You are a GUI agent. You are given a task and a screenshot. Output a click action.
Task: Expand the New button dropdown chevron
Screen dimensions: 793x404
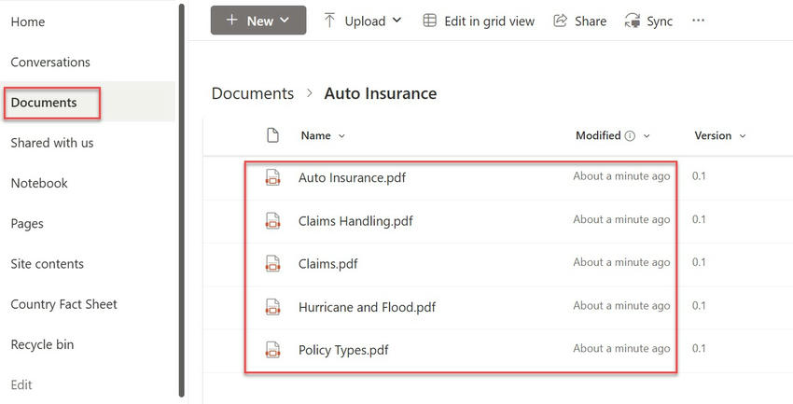(x=285, y=21)
